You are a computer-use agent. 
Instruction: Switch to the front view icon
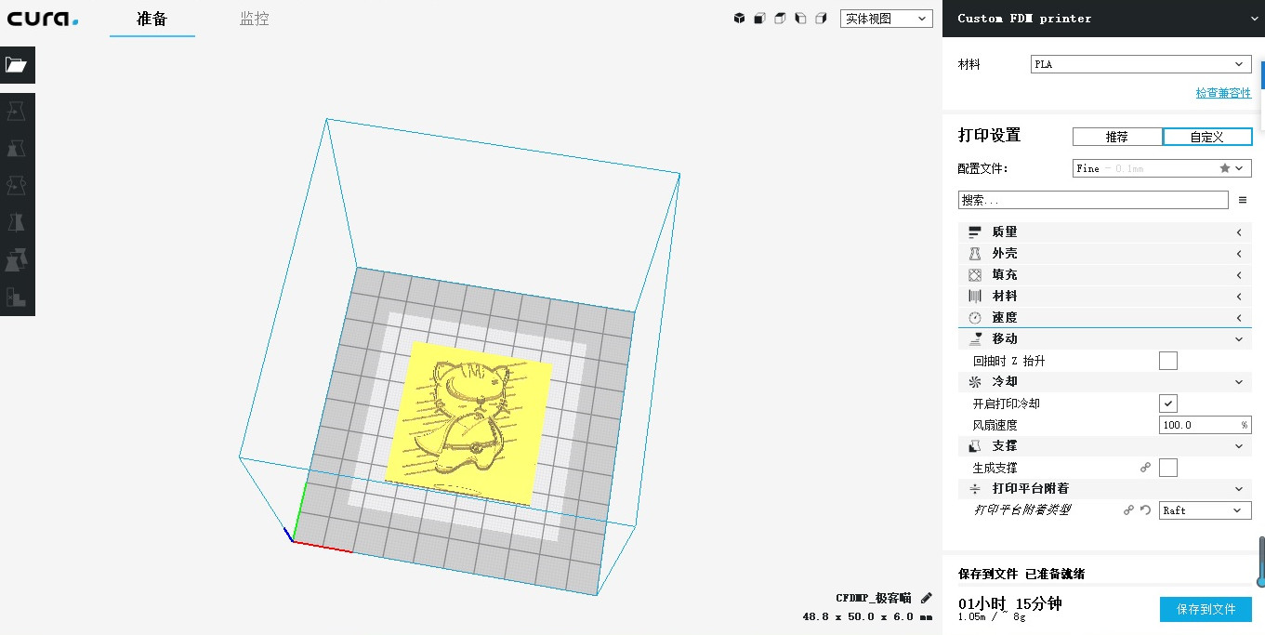click(x=759, y=18)
